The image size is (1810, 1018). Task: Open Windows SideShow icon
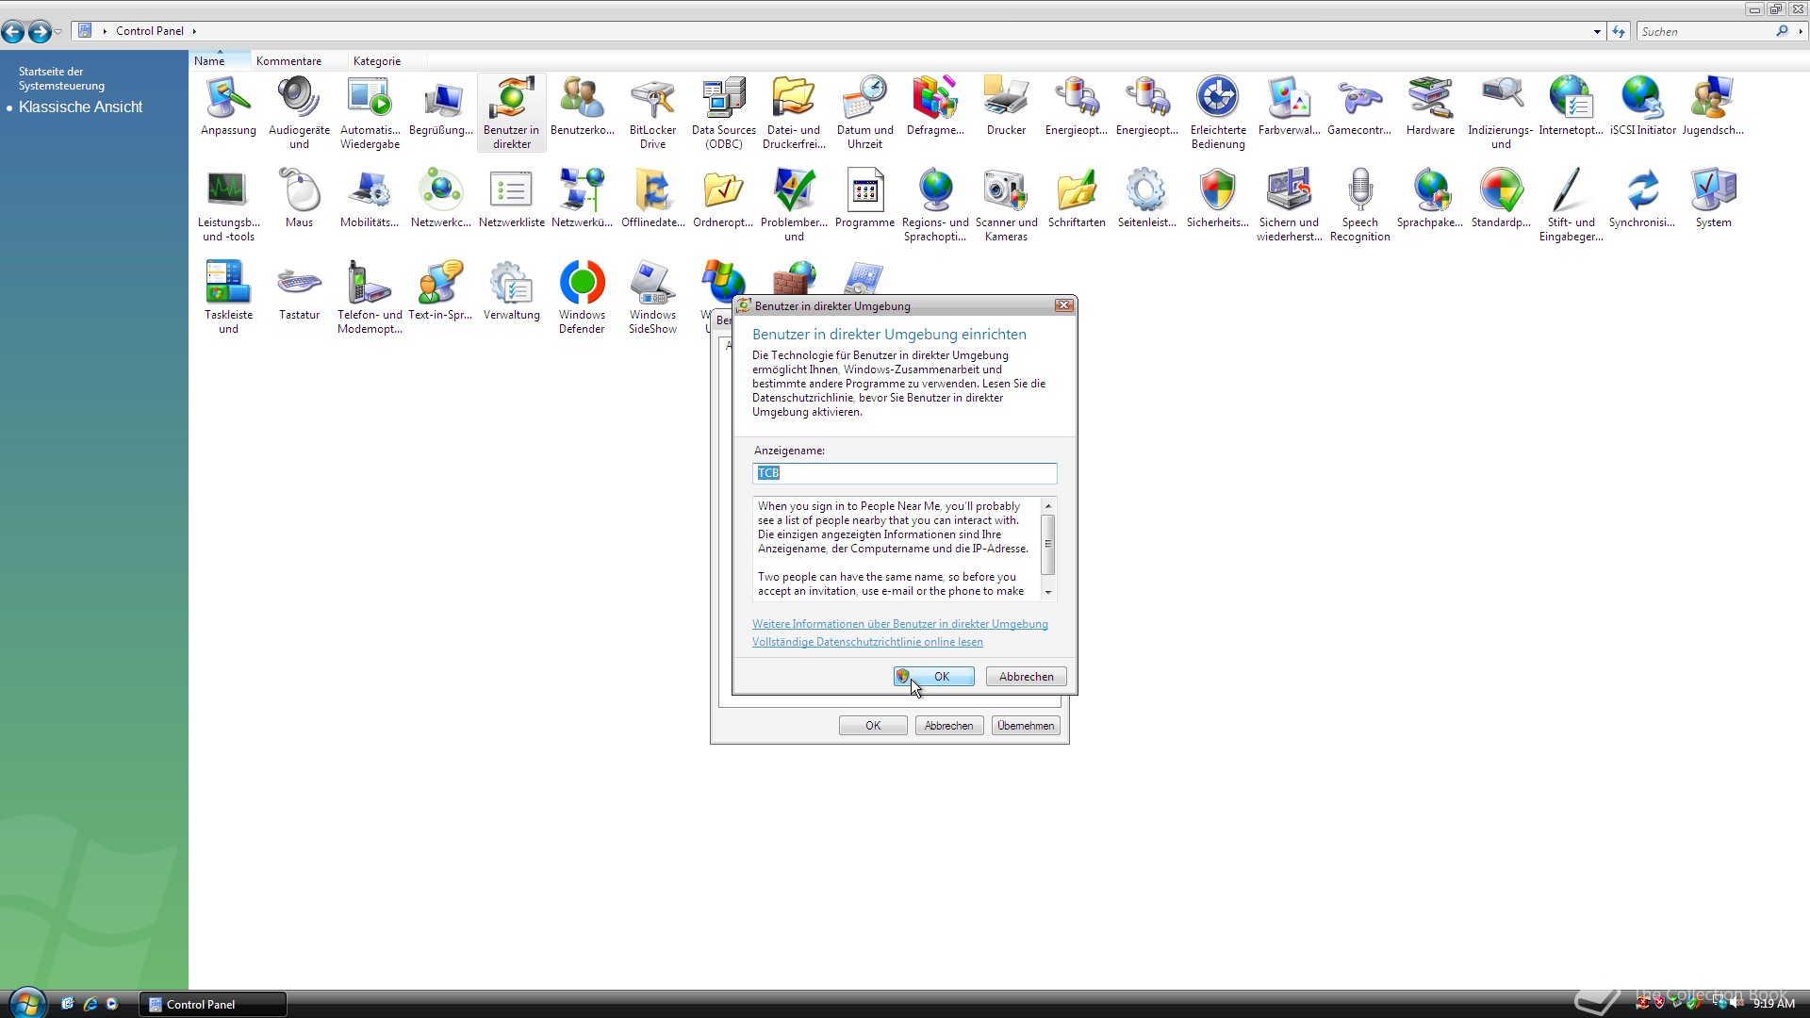tap(652, 297)
